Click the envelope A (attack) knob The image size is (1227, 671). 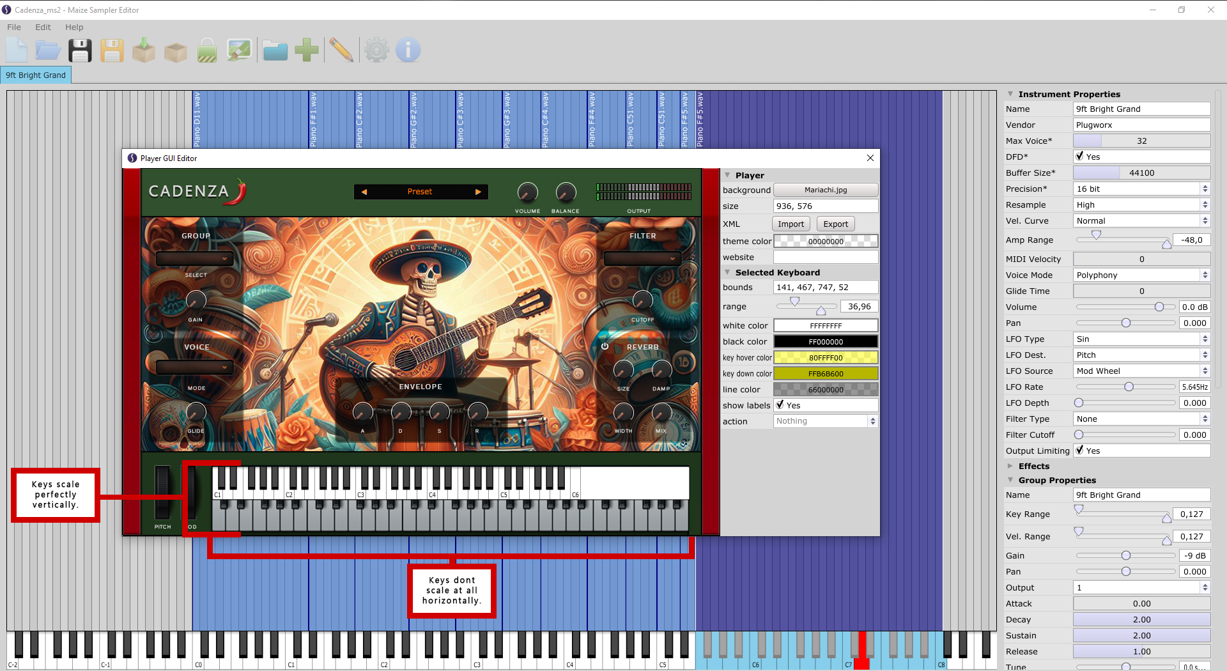[362, 412]
